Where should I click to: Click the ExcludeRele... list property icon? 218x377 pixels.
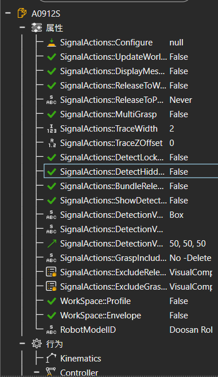click(51, 272)
